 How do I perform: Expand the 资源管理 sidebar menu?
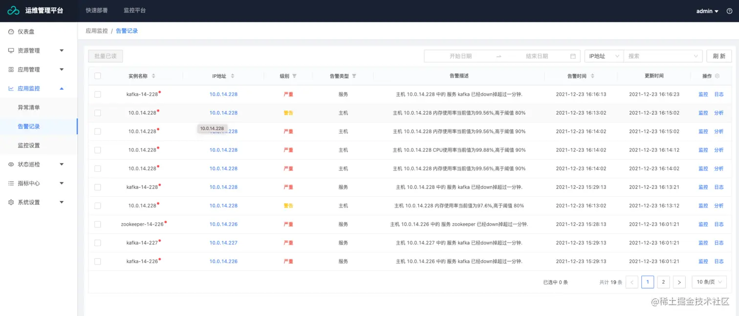pos(62,51)
